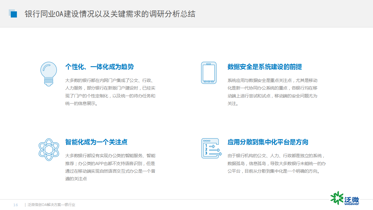
Task: Click the paragraph beginning 系统应用与数据安全
Action: tap(272, 92)
